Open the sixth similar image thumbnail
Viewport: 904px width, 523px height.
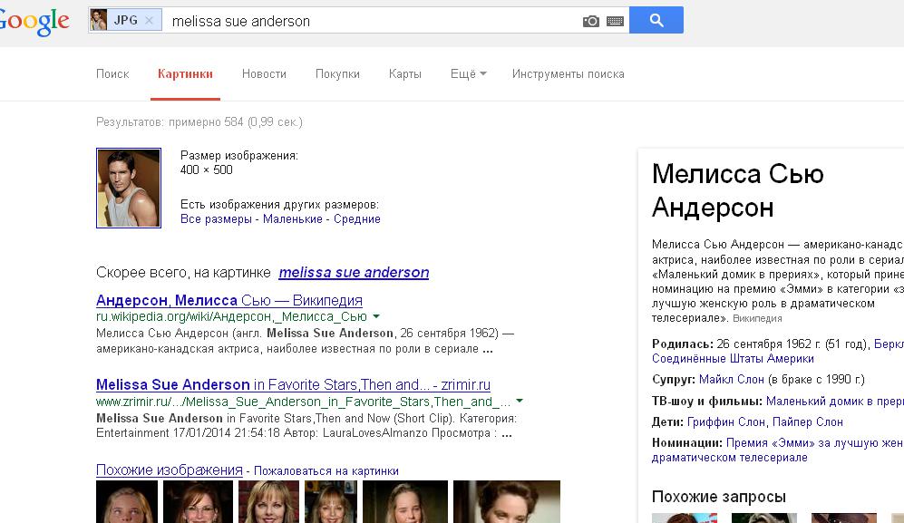[x=507, y=501]
